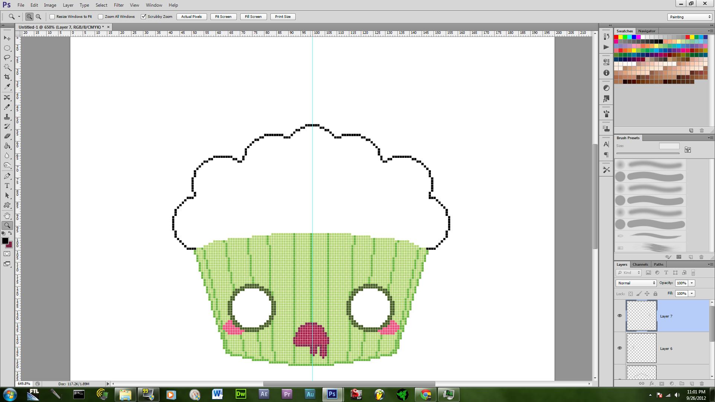Click the Zoom Out magnifier in options bar
715x402 pixels.
(x=38, y=17)
